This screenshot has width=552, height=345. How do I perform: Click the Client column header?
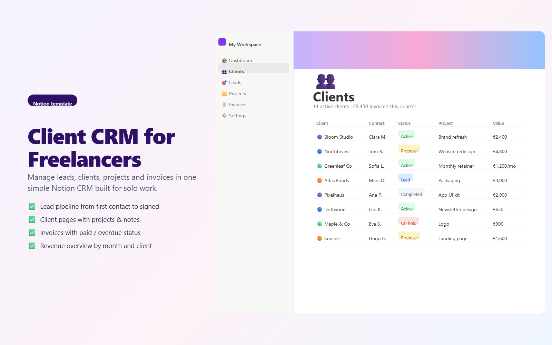click(322, 123)
